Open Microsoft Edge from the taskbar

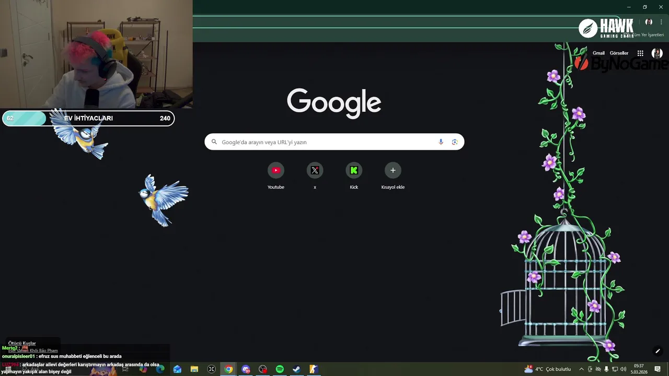160,369
